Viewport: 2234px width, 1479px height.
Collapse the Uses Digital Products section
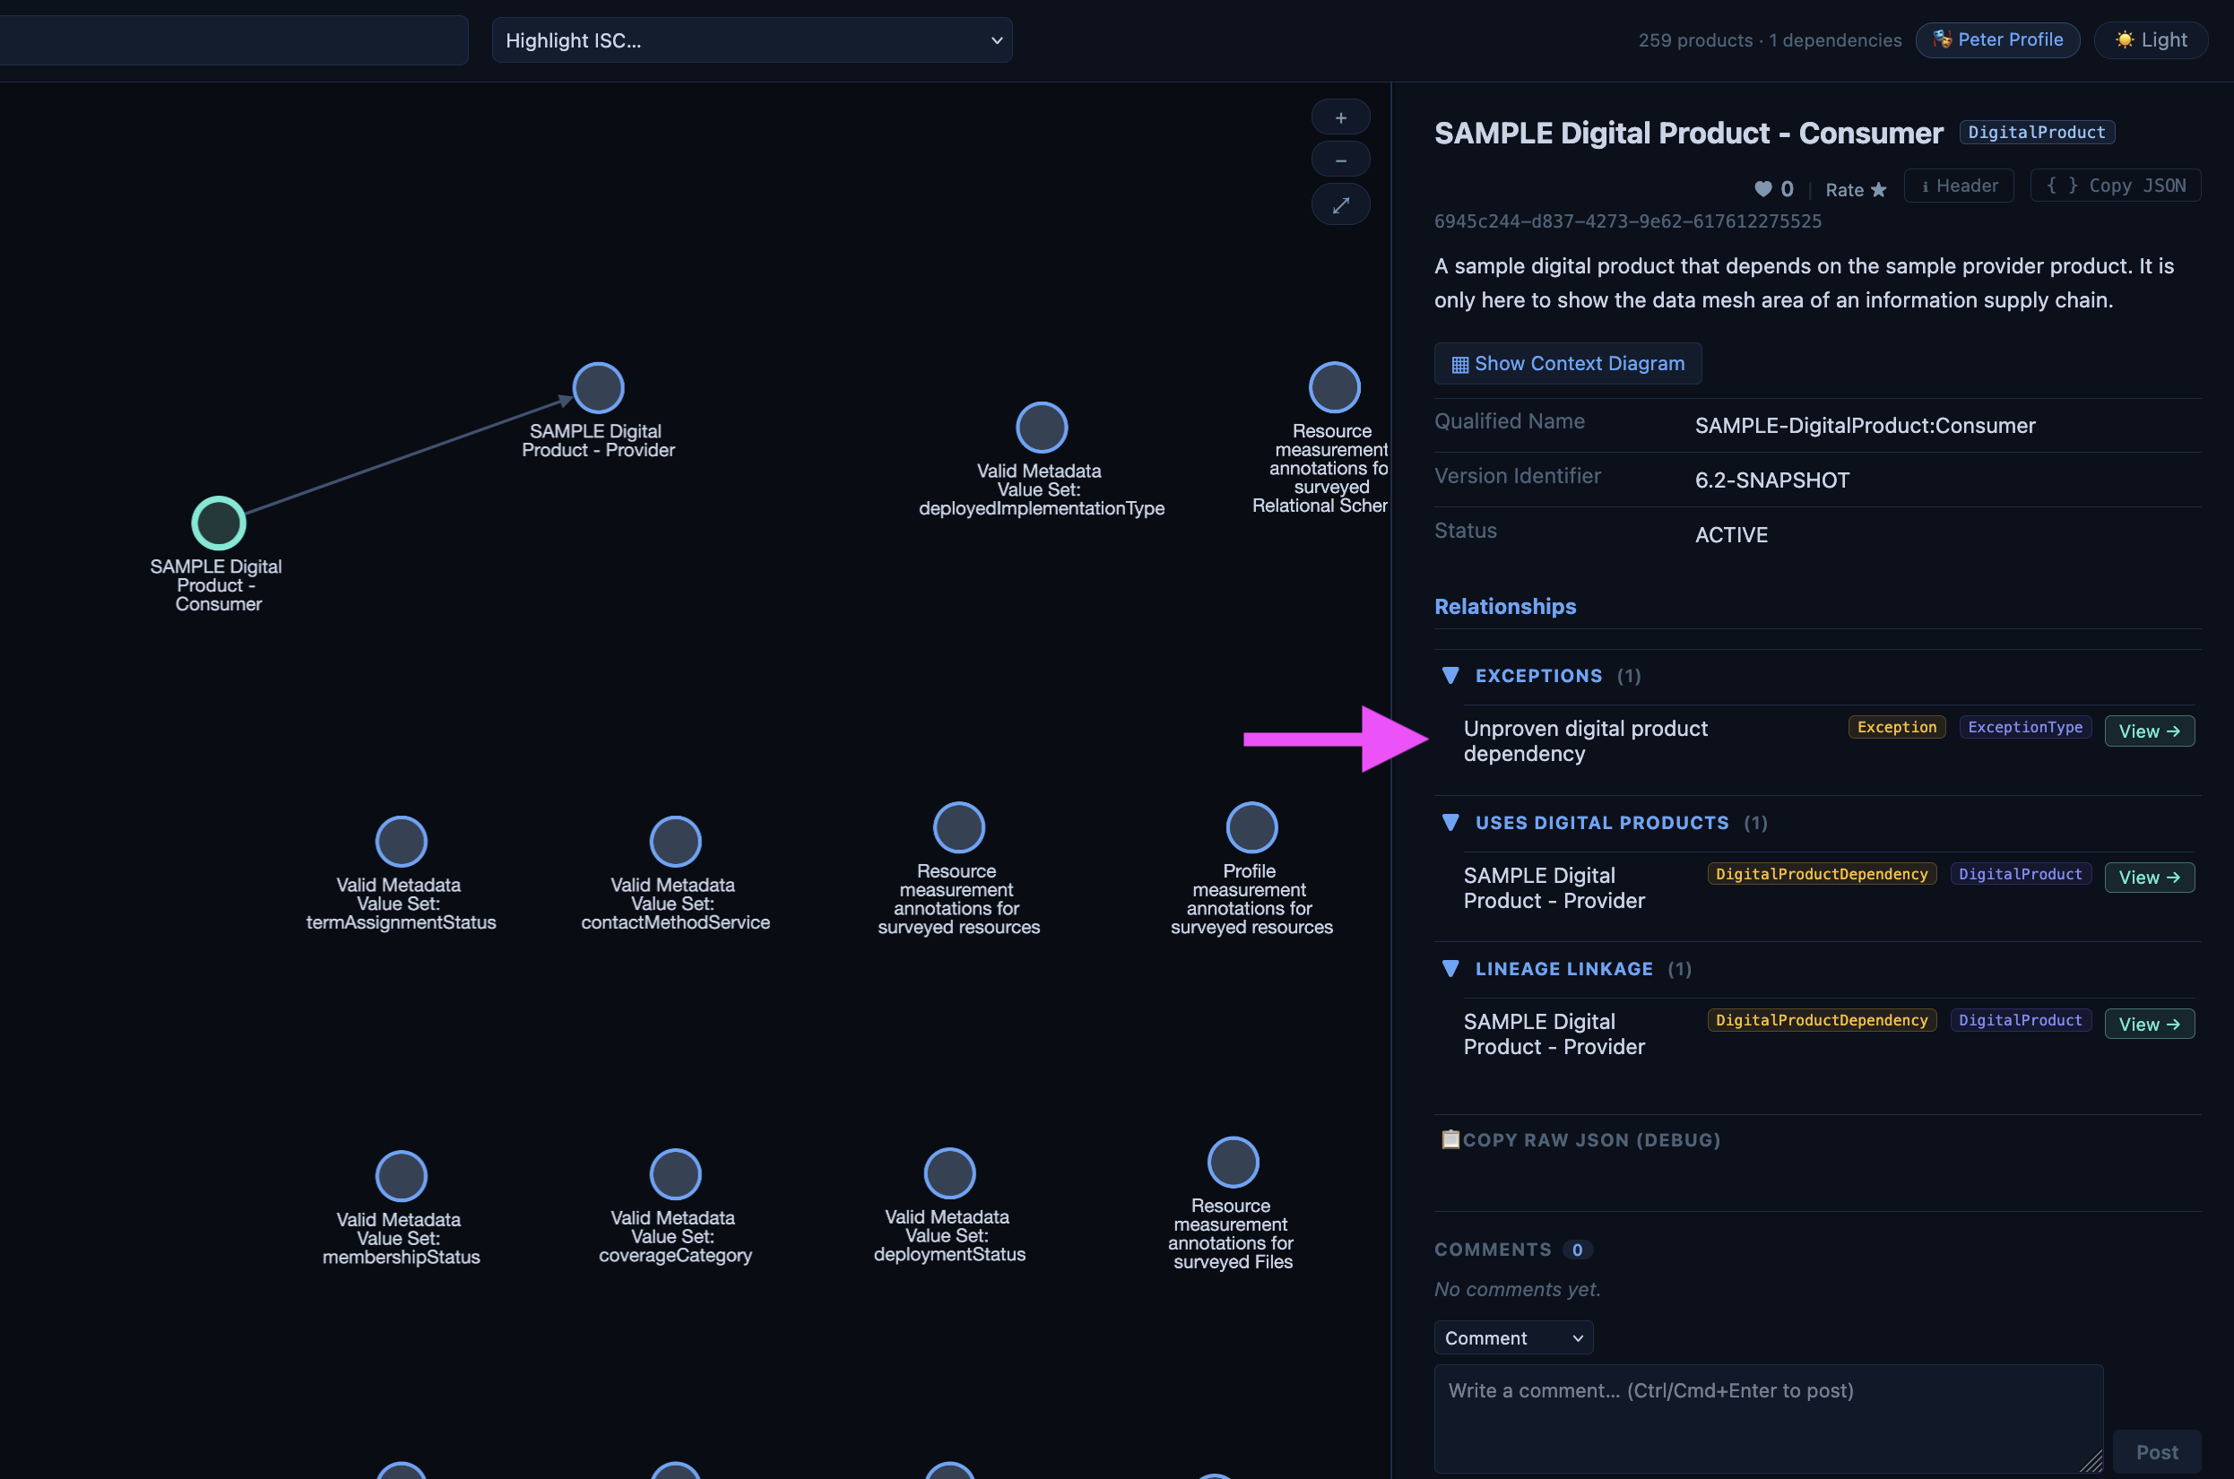pos(1451,823)
